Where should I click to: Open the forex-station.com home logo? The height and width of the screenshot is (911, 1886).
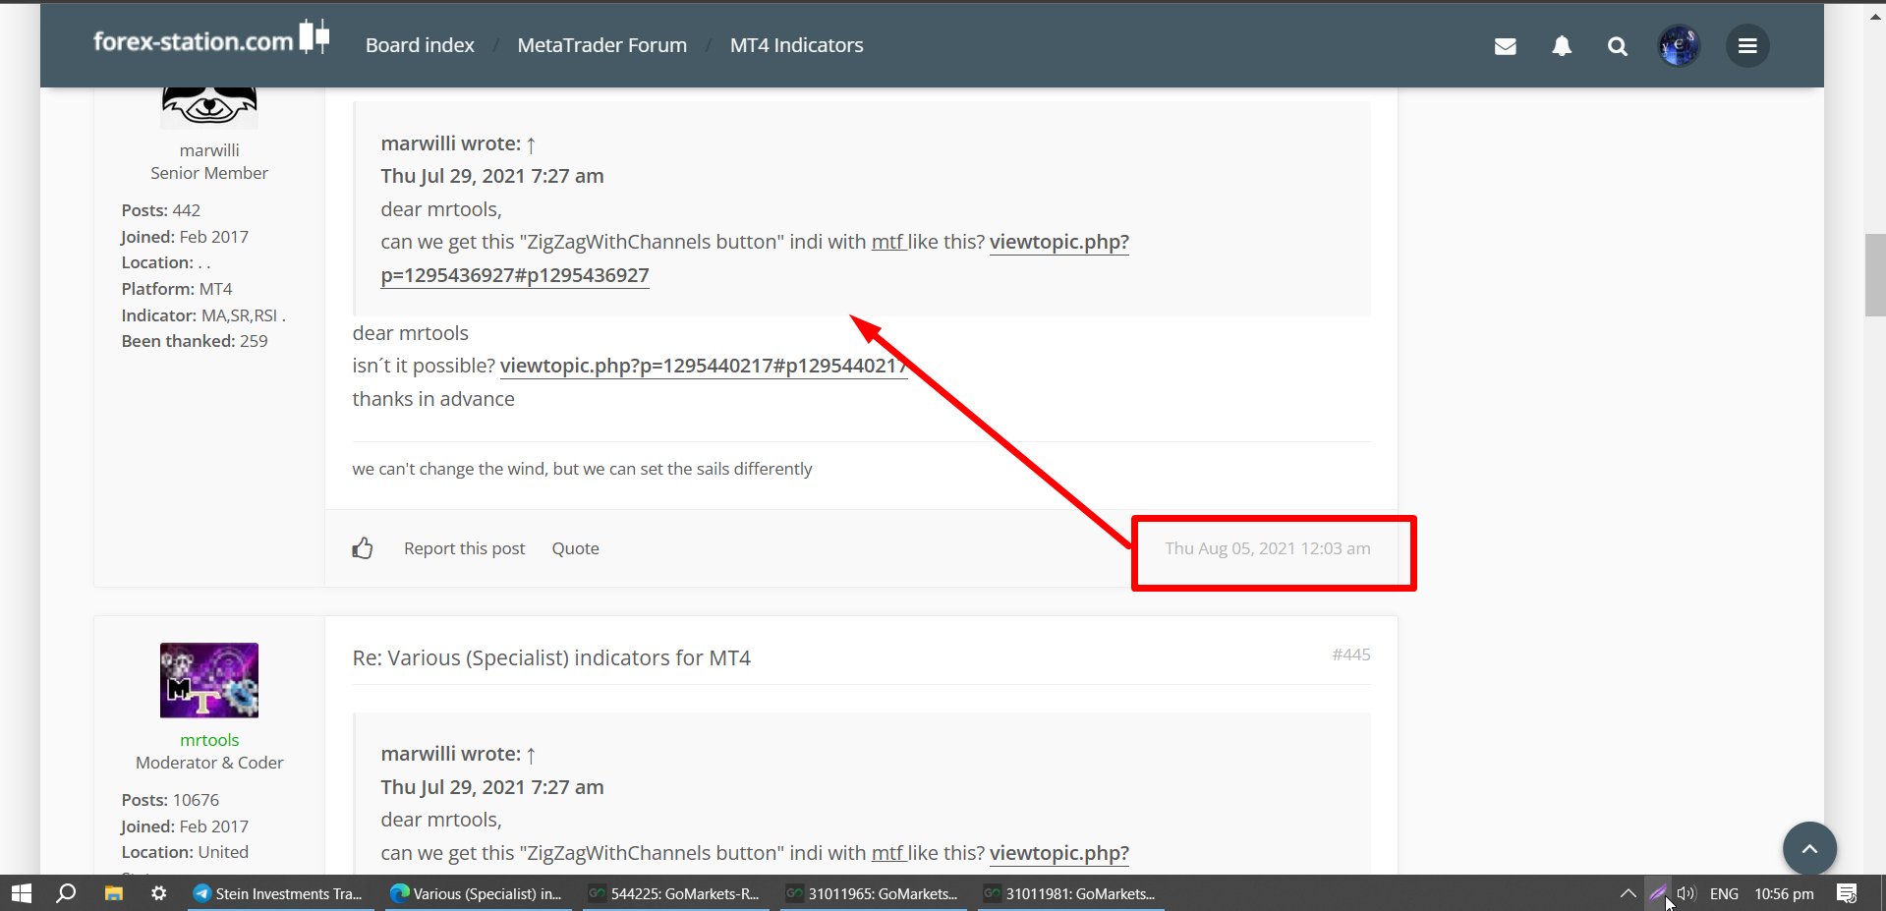pyautogui.click(x=210, y=39)
